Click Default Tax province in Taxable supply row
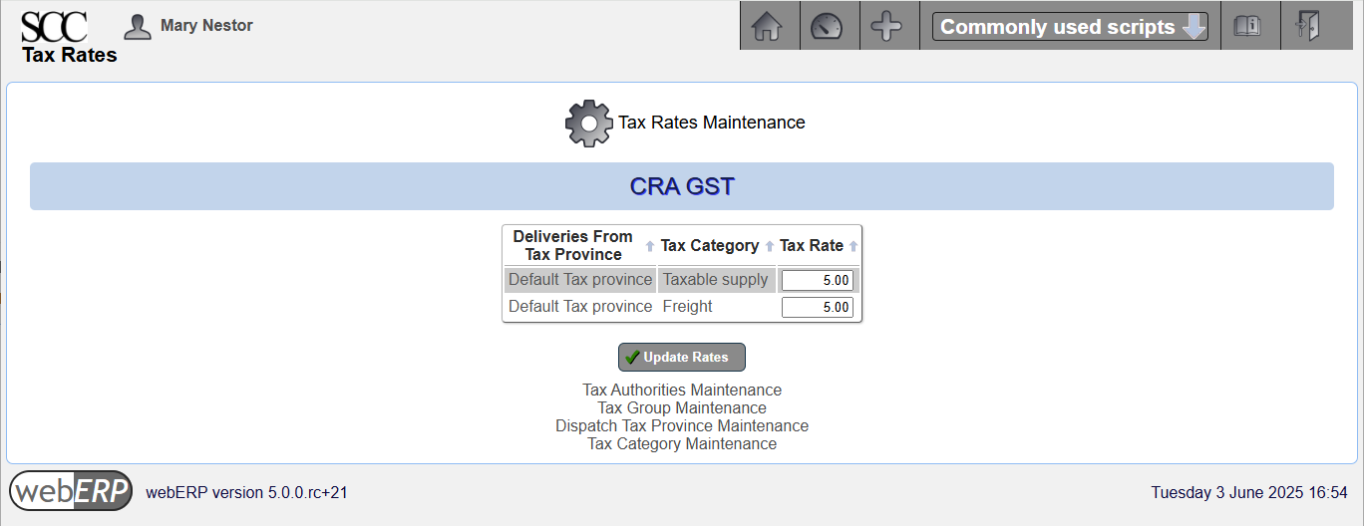This screenshot has height=526, width=1364. (580, 280)
